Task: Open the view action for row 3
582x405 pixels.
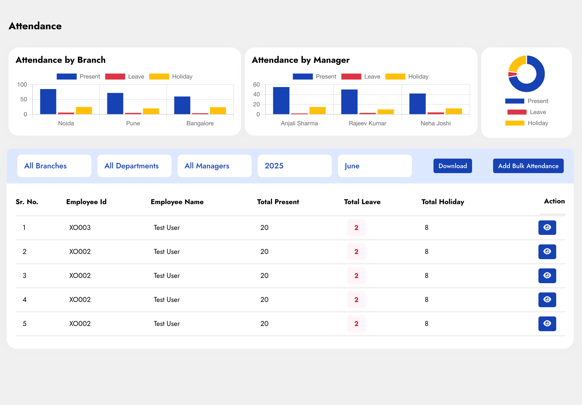Action: pos(547,276)
